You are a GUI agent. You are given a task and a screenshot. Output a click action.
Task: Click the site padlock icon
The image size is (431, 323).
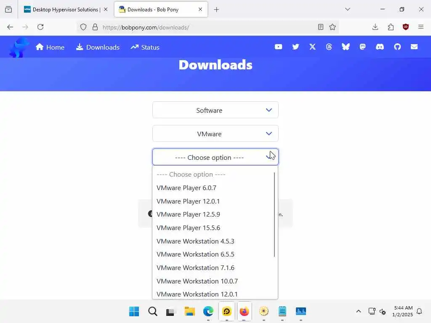[x=95, y=27]
